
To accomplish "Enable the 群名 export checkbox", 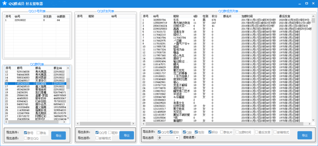I will (38, 133).
